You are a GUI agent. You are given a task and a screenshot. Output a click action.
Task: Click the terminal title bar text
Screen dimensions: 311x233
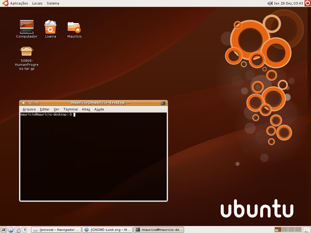click(100, 103)
